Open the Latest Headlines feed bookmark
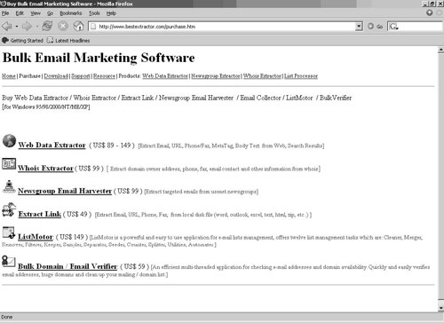This screenshot has height=323, width=444. pyautogui.click(x=68, y=40)
